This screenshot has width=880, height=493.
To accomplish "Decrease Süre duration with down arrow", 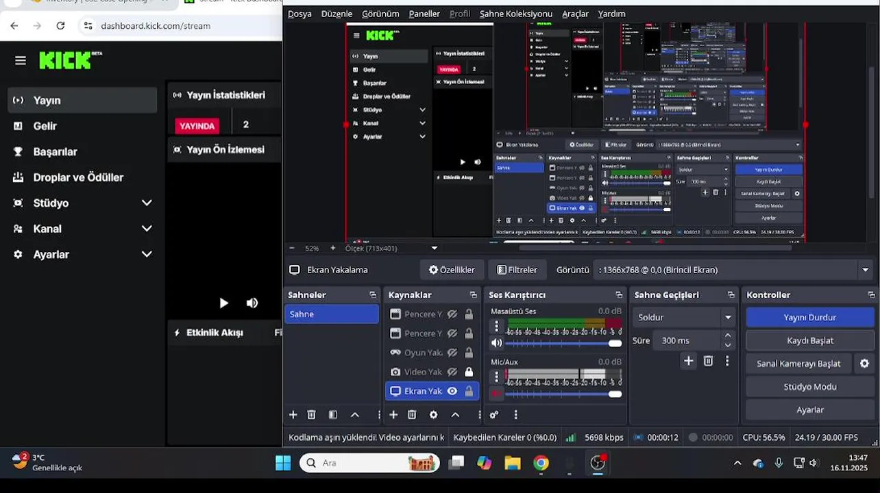I will point(728,344).
